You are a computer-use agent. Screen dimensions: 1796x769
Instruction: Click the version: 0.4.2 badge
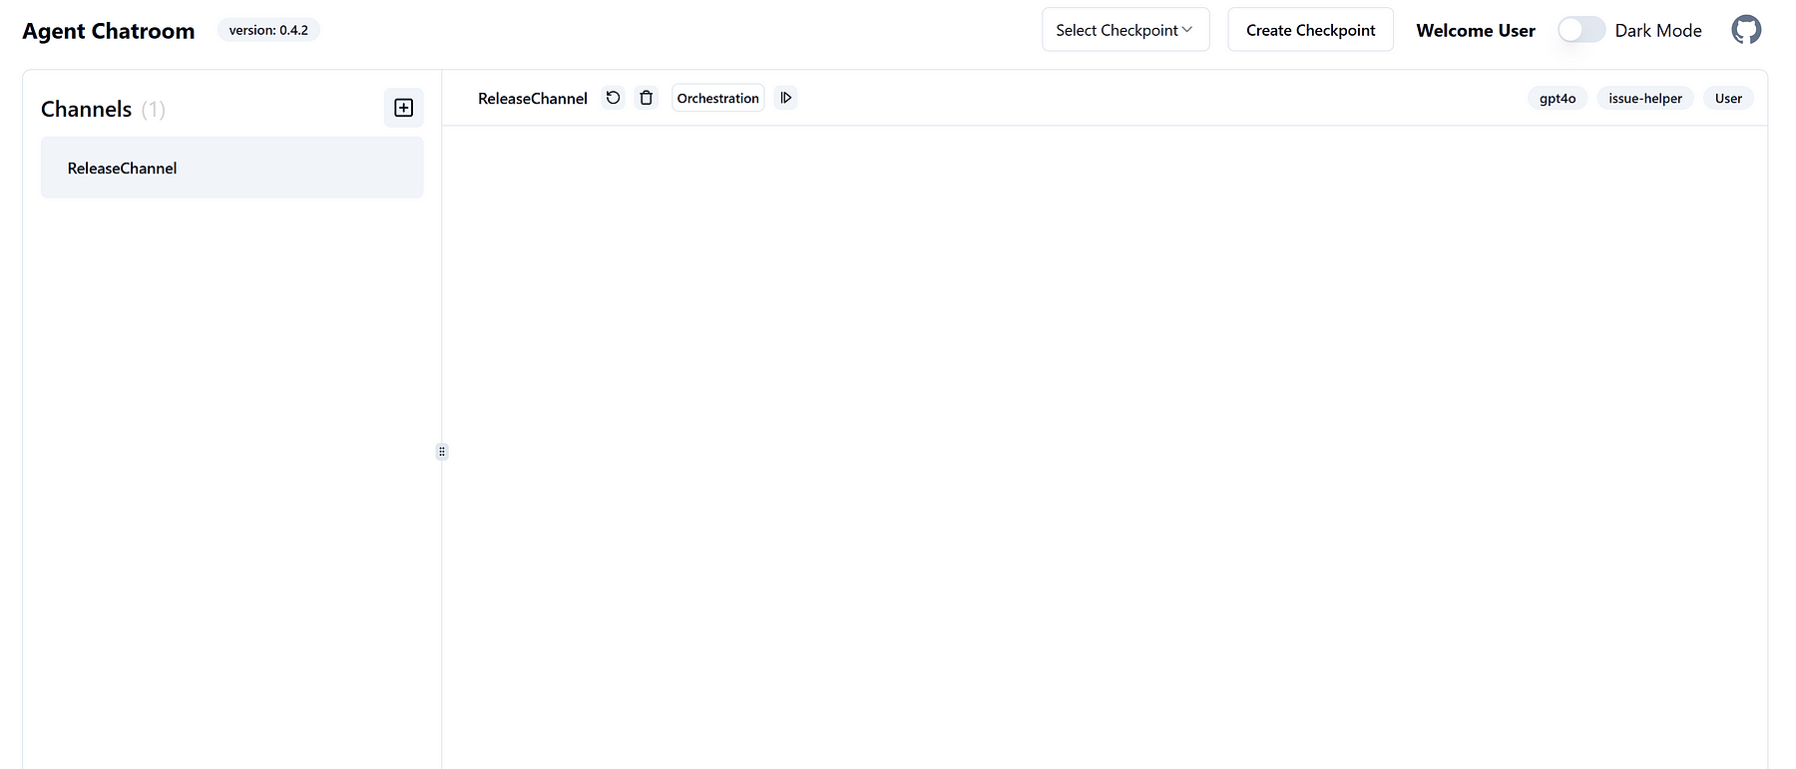(268, 30)
